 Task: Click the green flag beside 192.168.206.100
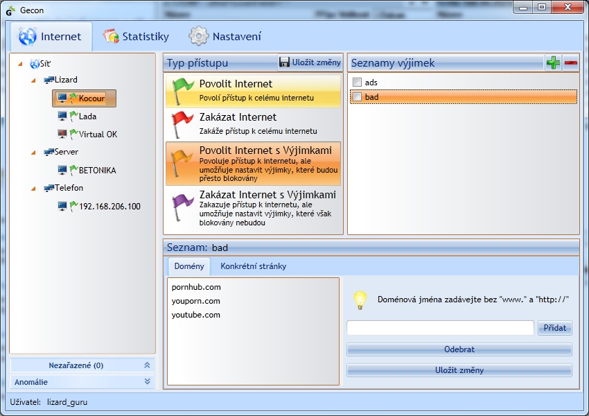coord(73,206)
